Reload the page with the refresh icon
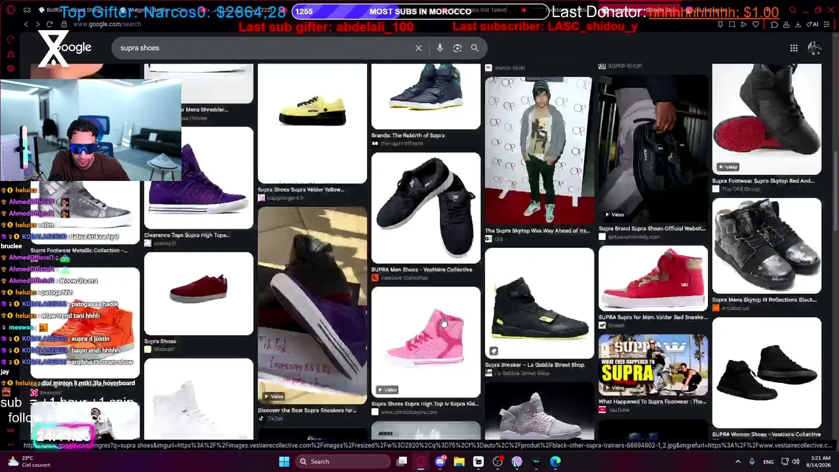The width and height of the screenshot is (839, 472). [50, 24]
